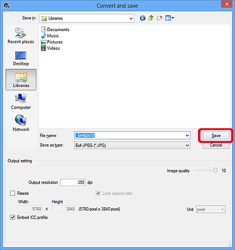Select Computer in the places bar
235x250 pixels.
point(21,102)
